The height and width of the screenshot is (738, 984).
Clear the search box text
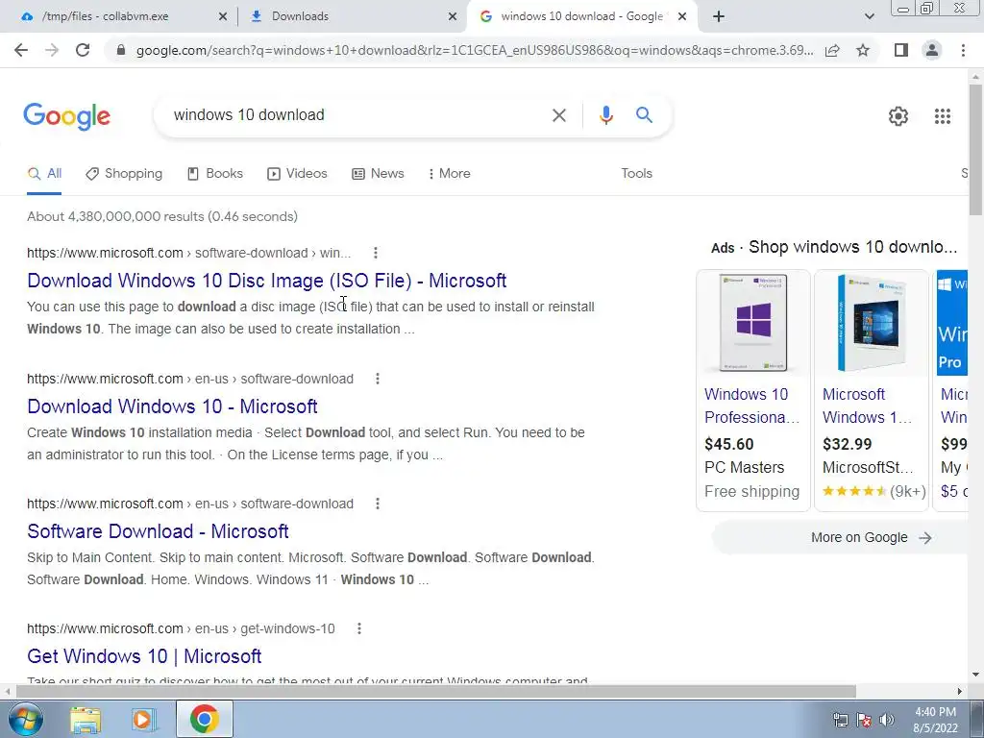coord(558,115)
